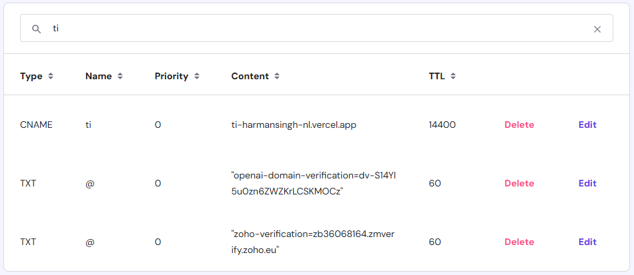Sort records by Name column arrows
The width and height of the screenshot is (634, 275).
(x=120, y=76)
